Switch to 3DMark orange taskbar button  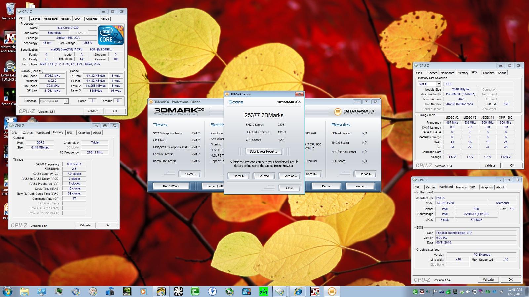pyautogui.click(x=332, y=291)
